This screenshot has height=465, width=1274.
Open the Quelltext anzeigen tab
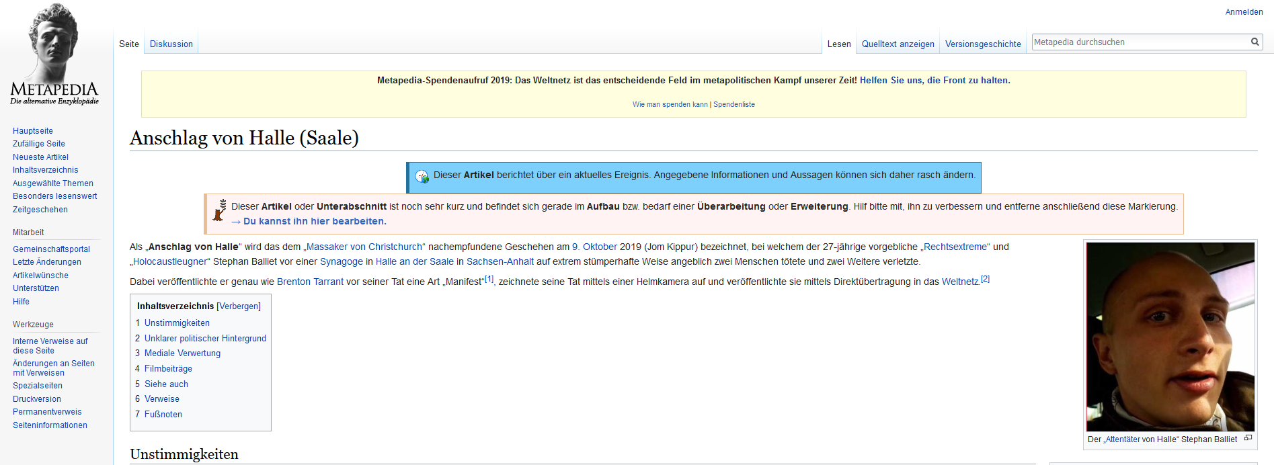(898, 44)
